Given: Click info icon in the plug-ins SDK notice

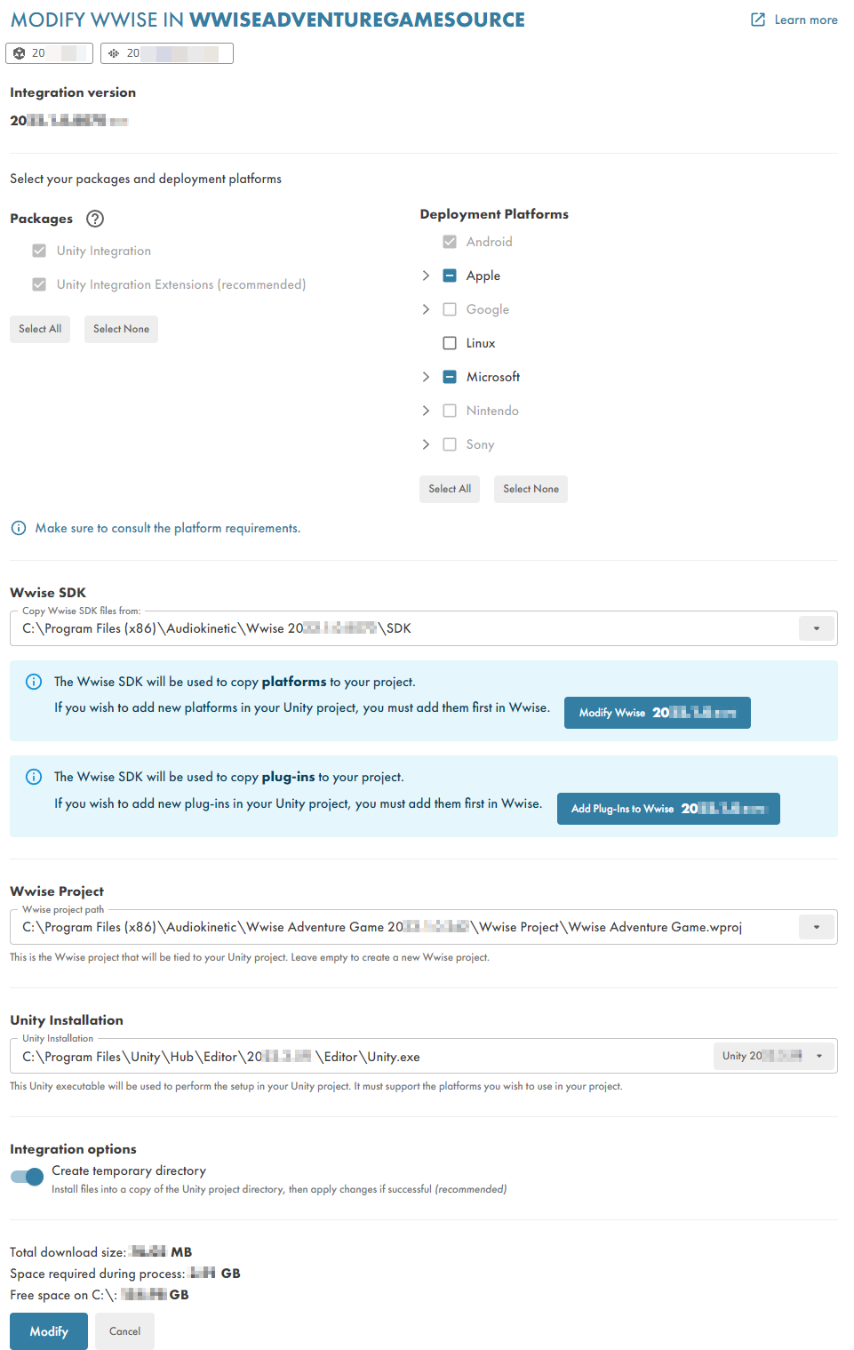Looking at the screenshot, I should 34,777.
